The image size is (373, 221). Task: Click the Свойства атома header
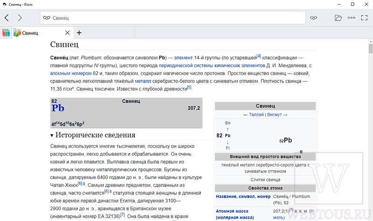(x=265, y=188)
